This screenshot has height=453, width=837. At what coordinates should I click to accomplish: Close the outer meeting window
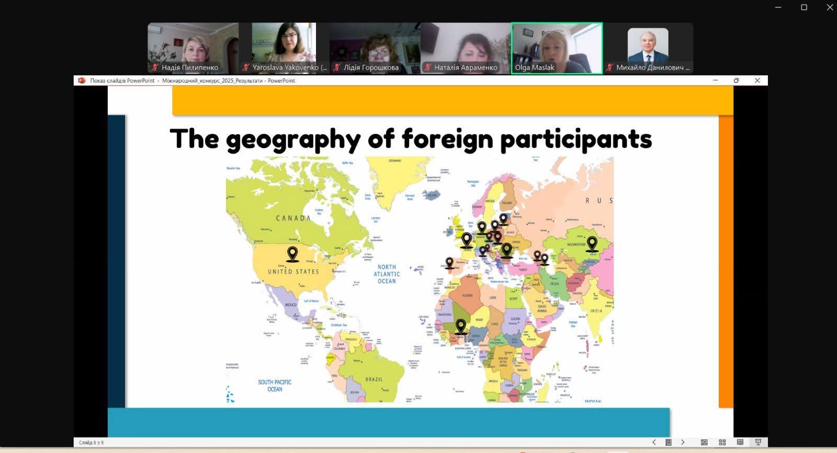tap(830, 7)
